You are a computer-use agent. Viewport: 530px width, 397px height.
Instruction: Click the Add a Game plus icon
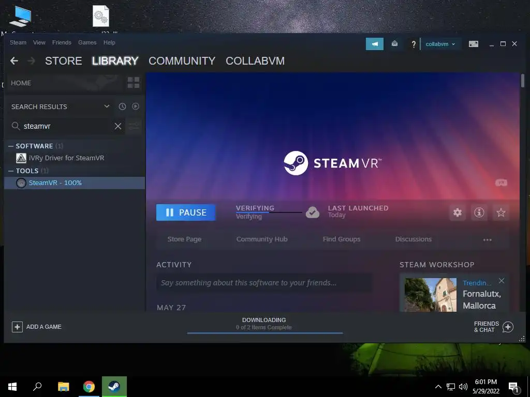point(17,327)
